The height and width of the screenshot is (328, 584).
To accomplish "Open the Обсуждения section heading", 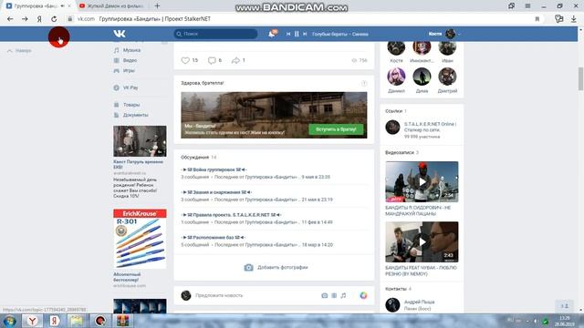I will tap(194, 158).
